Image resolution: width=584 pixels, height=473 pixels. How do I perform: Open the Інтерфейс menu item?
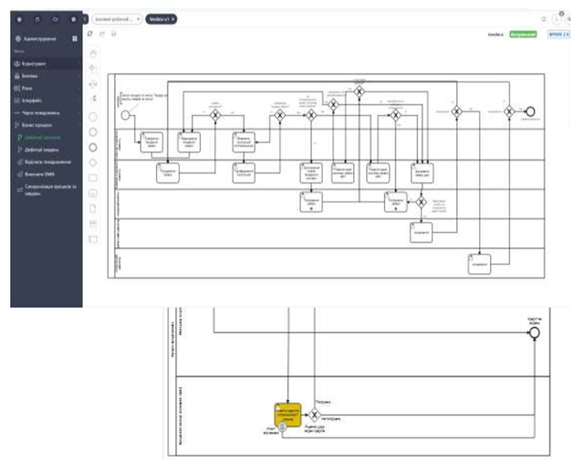pos(47,100)
